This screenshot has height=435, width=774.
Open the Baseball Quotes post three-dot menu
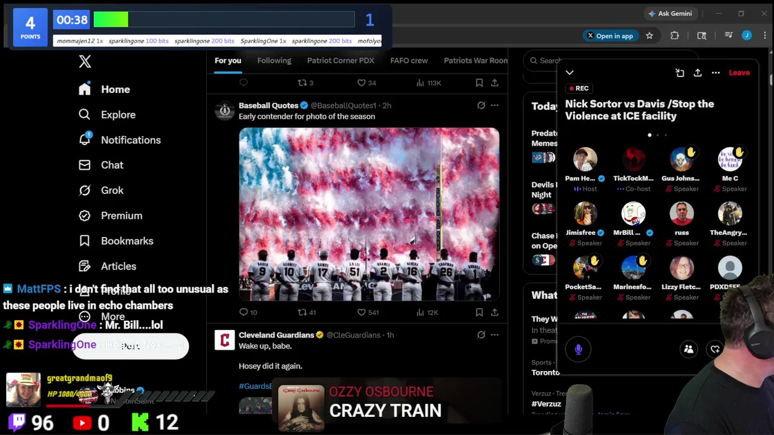coord(495,105)
